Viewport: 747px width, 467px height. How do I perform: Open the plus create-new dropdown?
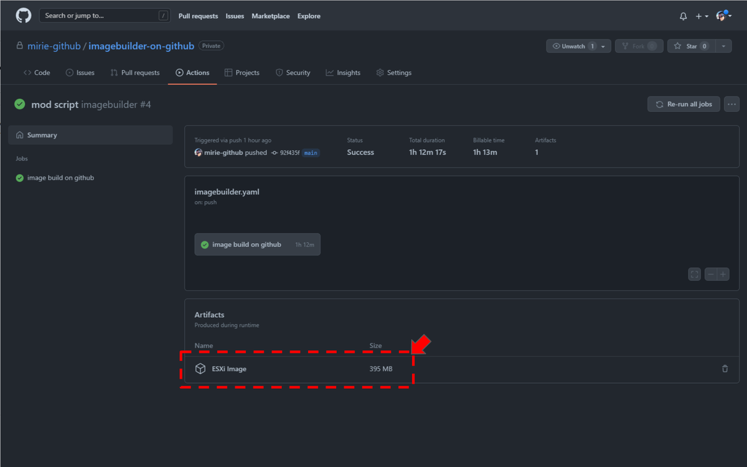click(x=702, y=16)
